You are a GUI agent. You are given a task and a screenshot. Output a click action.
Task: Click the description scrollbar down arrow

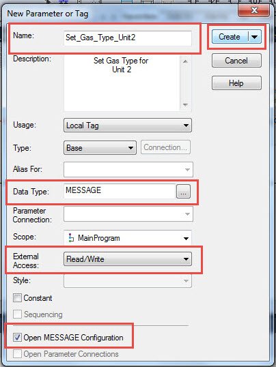coord(185,104)
